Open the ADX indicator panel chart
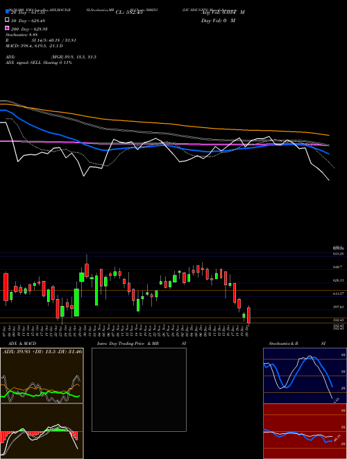347x459 pixels. tap(42, 376)
